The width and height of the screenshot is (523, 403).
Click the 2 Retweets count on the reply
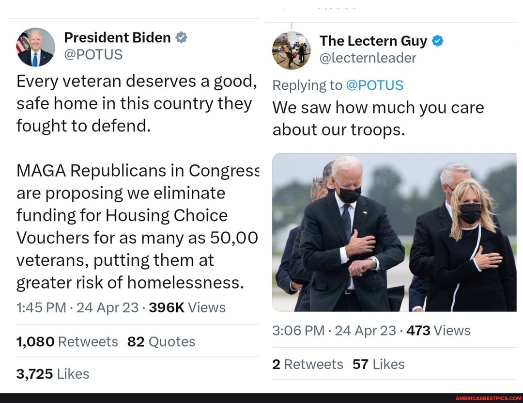(x=308, y=364)
